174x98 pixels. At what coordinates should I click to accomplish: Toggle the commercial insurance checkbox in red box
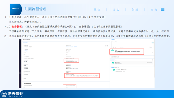click(67, 87)
